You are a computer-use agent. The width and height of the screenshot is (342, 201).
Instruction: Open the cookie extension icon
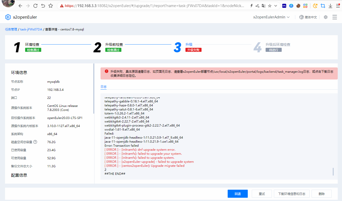coord(298,6)
